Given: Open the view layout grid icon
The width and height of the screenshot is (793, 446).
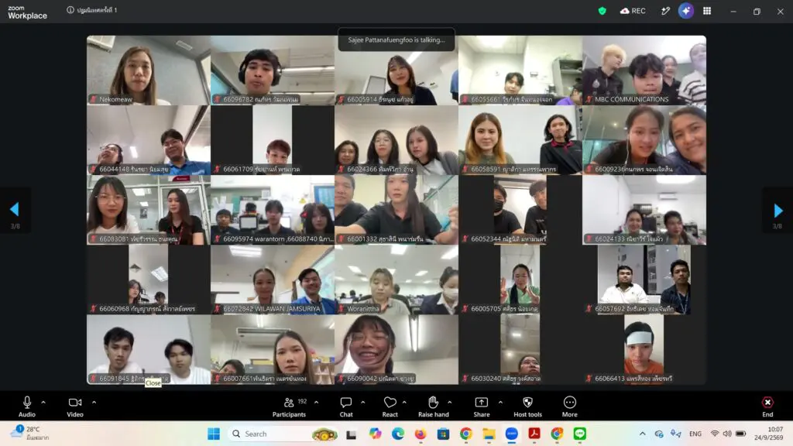Looking at the screenshot, I should (x=707, y=11).
